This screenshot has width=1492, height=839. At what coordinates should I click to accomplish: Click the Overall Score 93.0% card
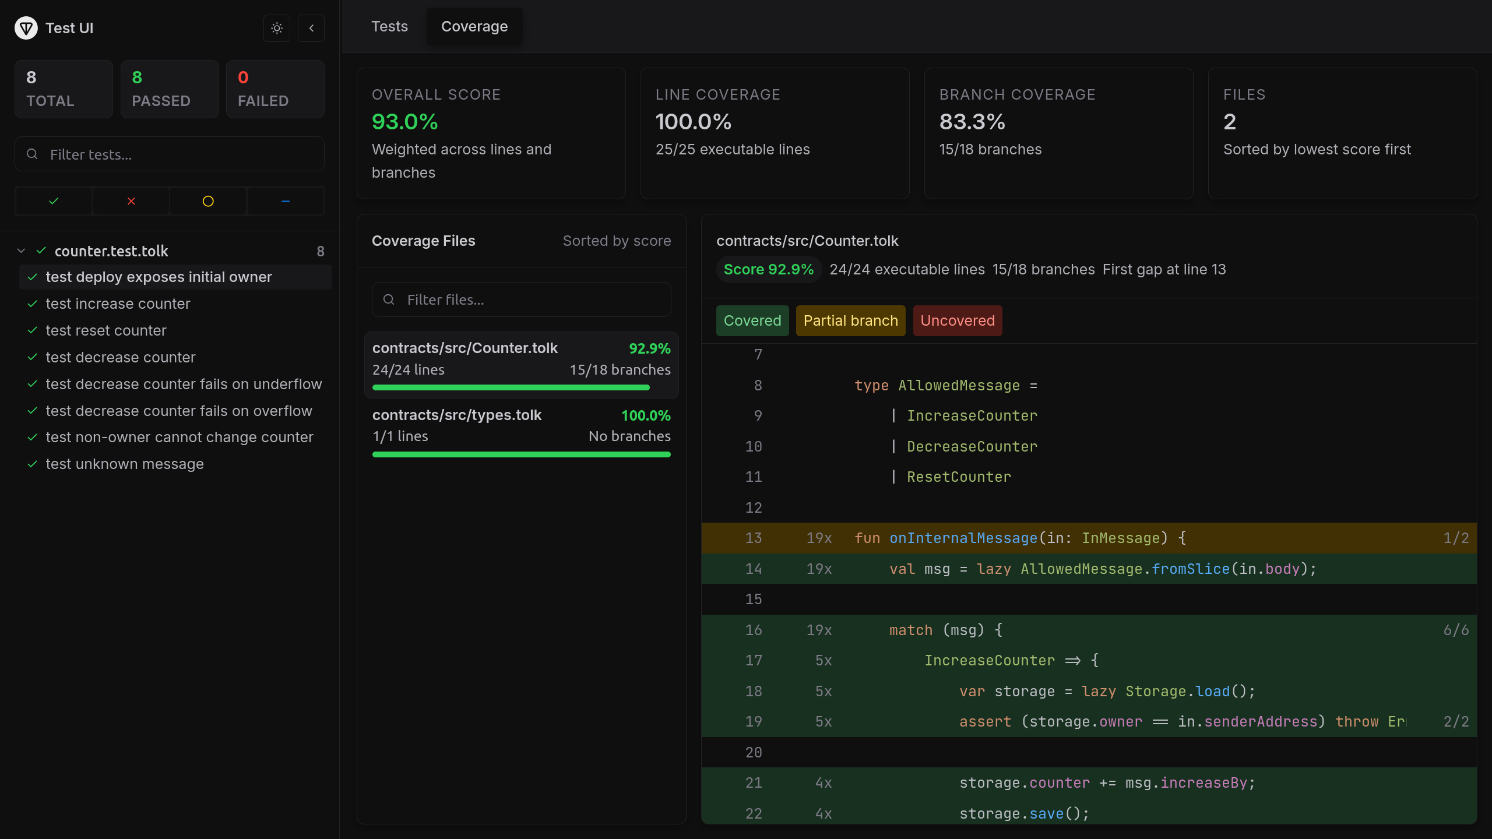[491, 133]
